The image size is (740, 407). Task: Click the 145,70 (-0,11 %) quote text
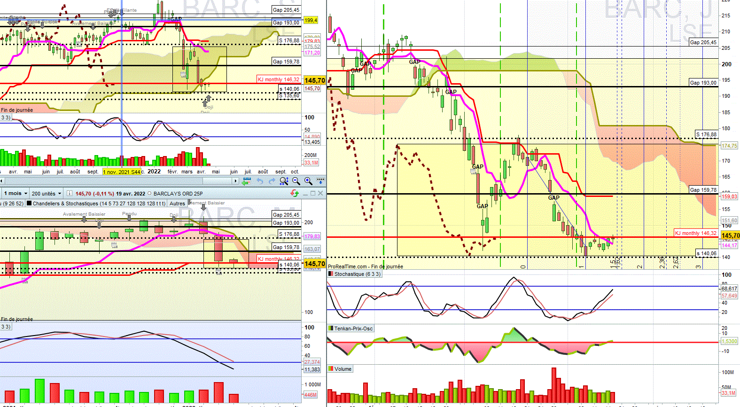click(94, 193)
